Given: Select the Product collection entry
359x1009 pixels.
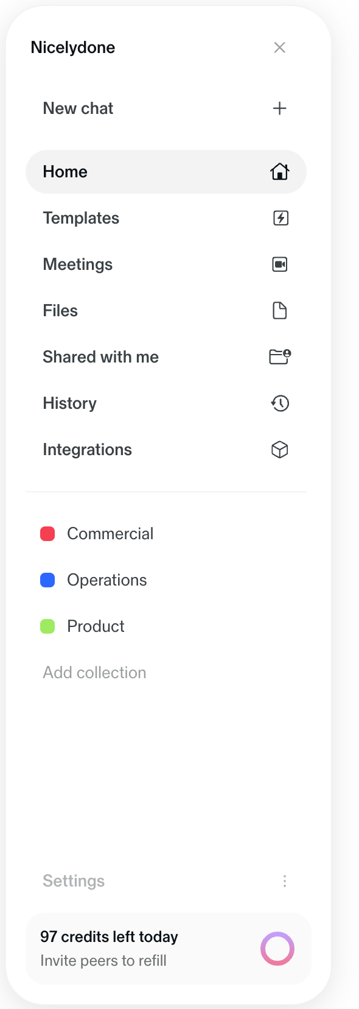Looking at the screenshot, I should [x=96, y=626].
